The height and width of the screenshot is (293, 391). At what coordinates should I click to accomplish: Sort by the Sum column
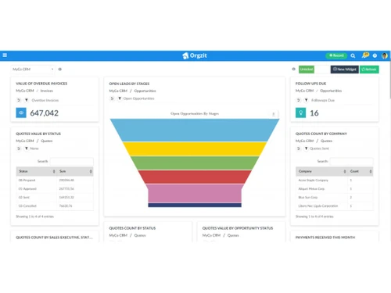pyautogui.click(x=75, y=171)
